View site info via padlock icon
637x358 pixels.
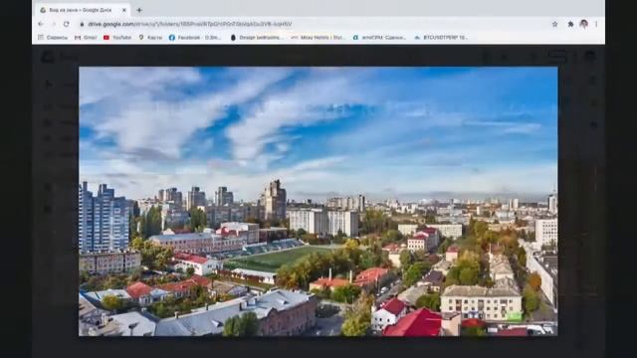tap(82, 24)
